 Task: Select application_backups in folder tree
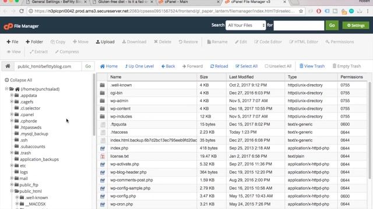(39, 159)
